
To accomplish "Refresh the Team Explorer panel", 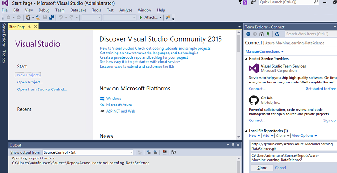I will (277, 34).
